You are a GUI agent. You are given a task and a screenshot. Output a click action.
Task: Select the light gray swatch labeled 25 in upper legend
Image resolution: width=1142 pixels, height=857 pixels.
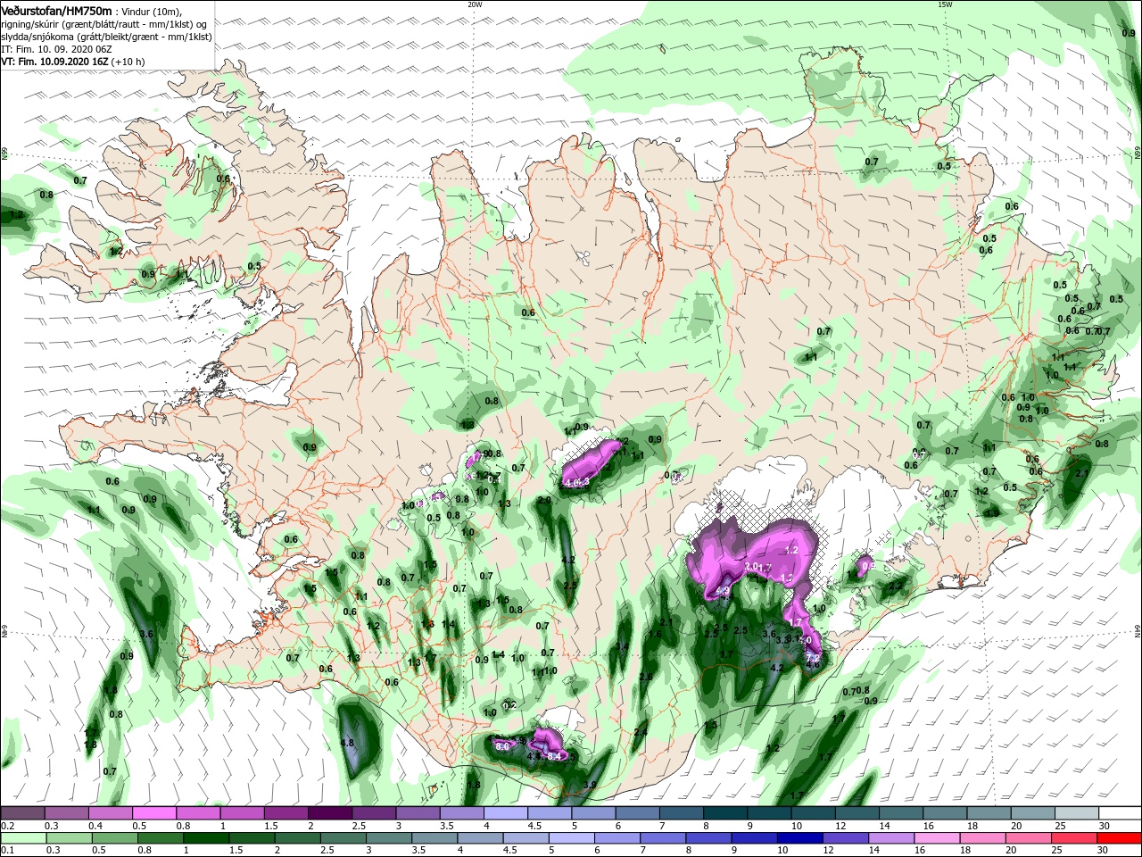1075,813
